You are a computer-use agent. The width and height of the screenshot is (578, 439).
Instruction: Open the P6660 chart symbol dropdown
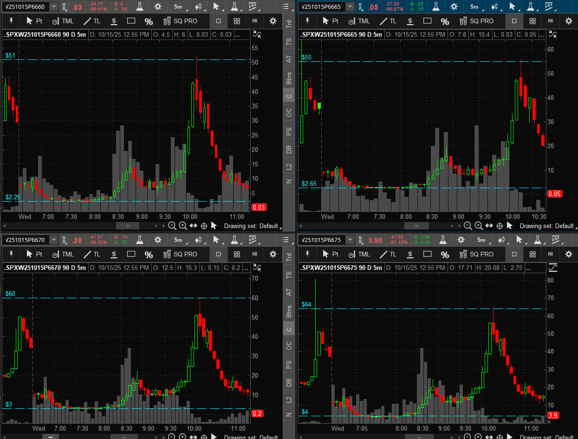click(x=54, y=7)
